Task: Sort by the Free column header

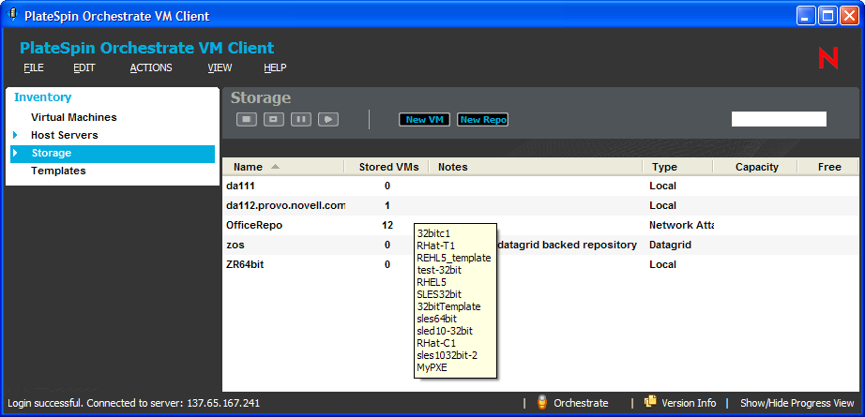Action: point(828,167)
